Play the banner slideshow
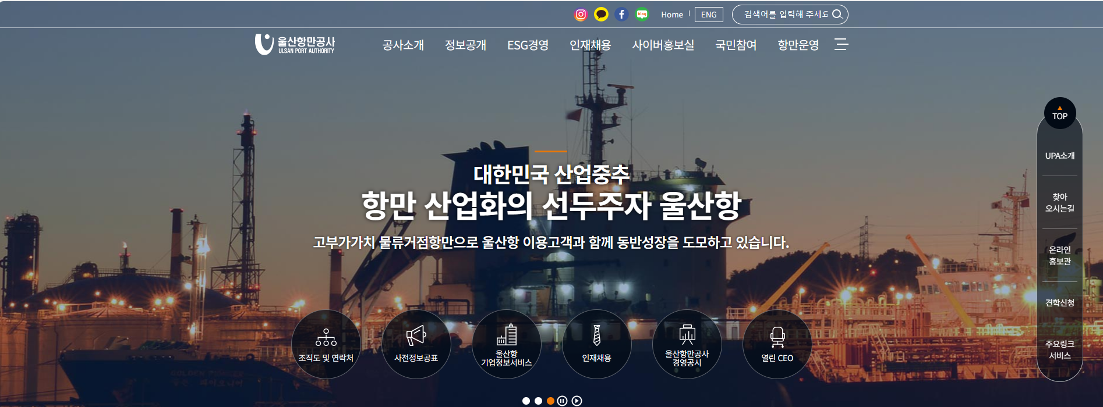 577,401
